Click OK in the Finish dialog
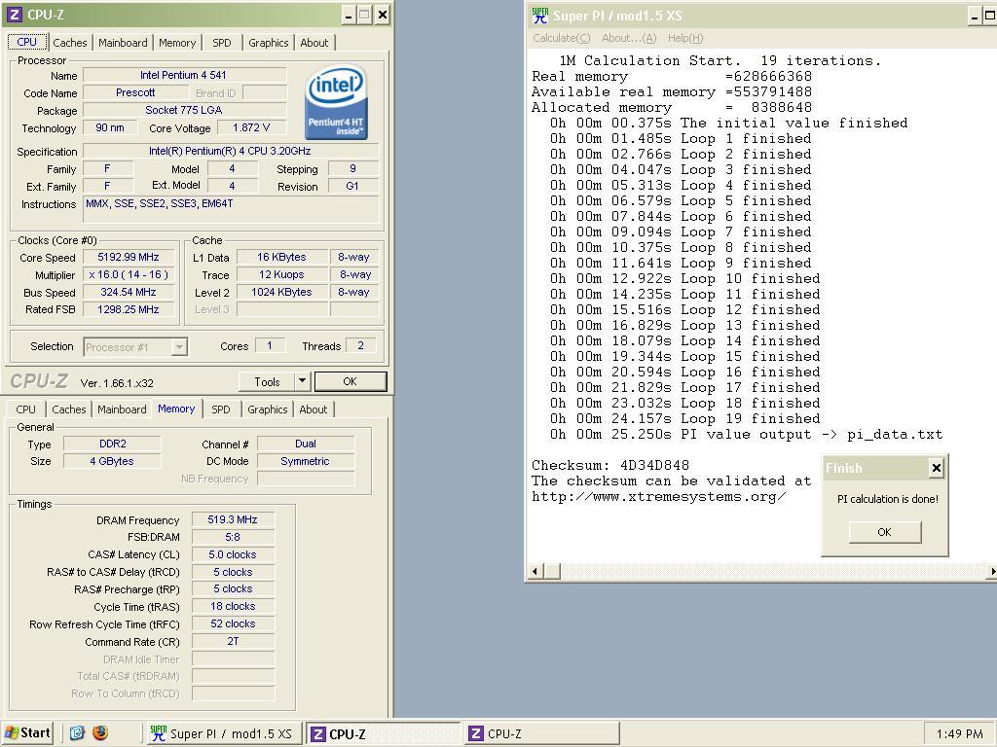This screenshot has height=747, width=997. (884, 532)
